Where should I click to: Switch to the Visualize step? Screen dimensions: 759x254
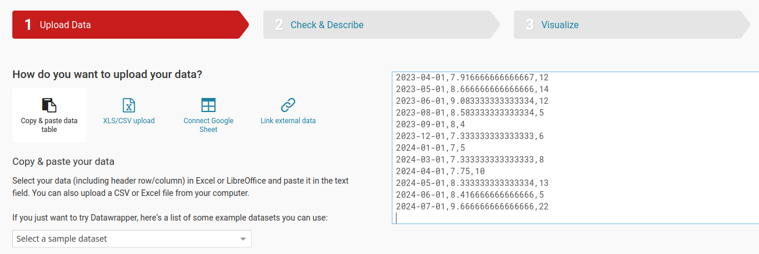560,25
